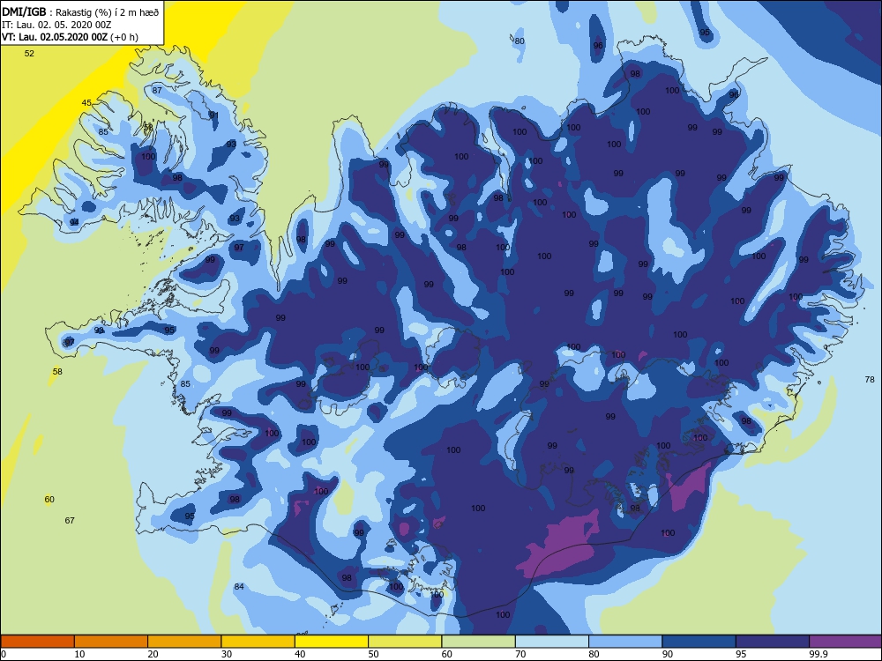Screen dimensions: 882x661
Task: Select the bright yellow 40–50 legend swatch
Action: tap(332, 642)
